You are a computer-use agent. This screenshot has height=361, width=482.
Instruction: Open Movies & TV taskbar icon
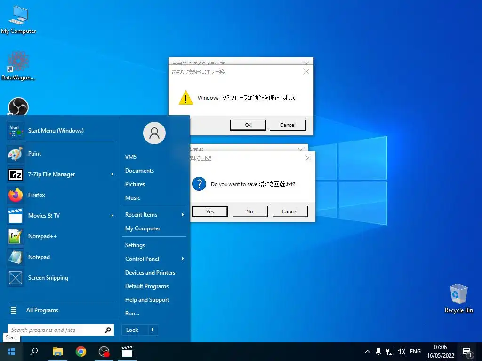point(127,352)
